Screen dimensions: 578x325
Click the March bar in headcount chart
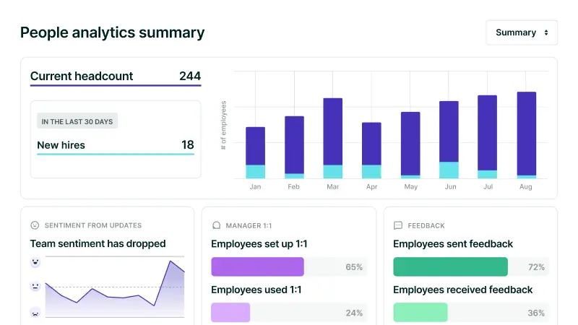332,137
